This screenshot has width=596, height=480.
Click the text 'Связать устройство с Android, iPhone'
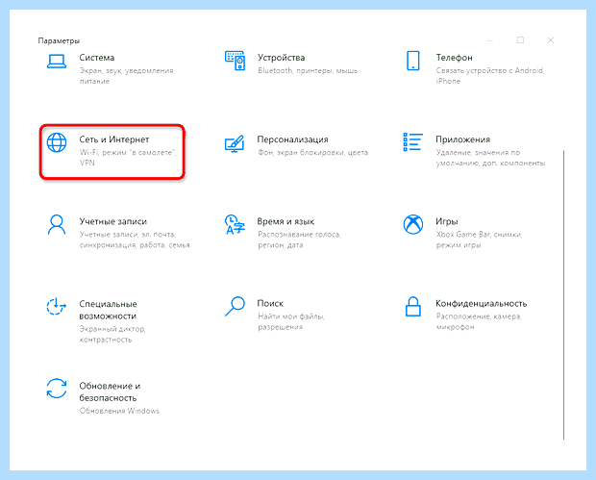(490, 76)
